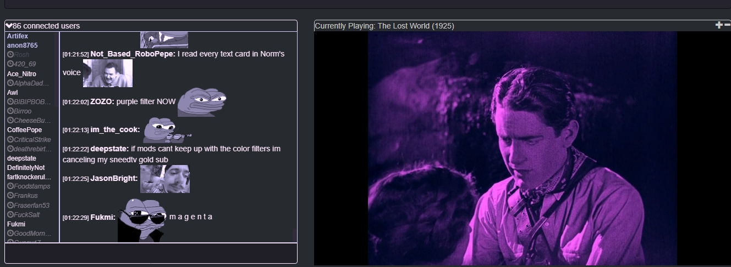Click the plus icon to enlarge video

[718, 25]
